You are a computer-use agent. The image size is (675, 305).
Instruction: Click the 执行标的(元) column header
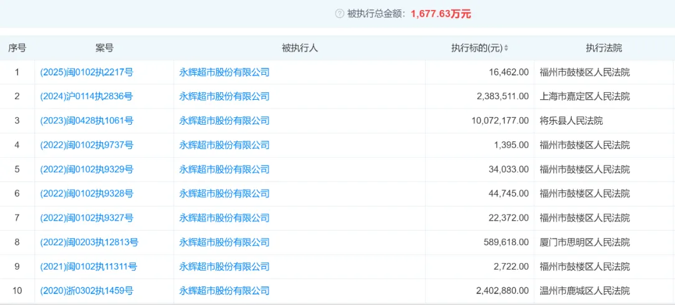476,48
